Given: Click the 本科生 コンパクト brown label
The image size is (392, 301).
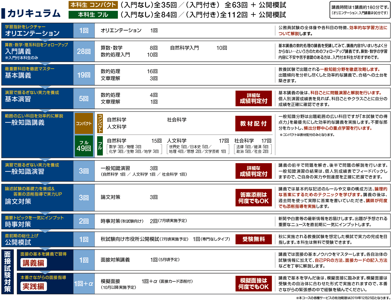Looking at the screenshot, I should [x=93, y=5].
